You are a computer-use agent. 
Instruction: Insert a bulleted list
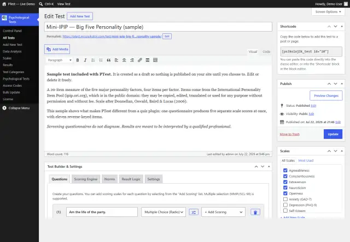pyautogui.click(x=93, y=60)
